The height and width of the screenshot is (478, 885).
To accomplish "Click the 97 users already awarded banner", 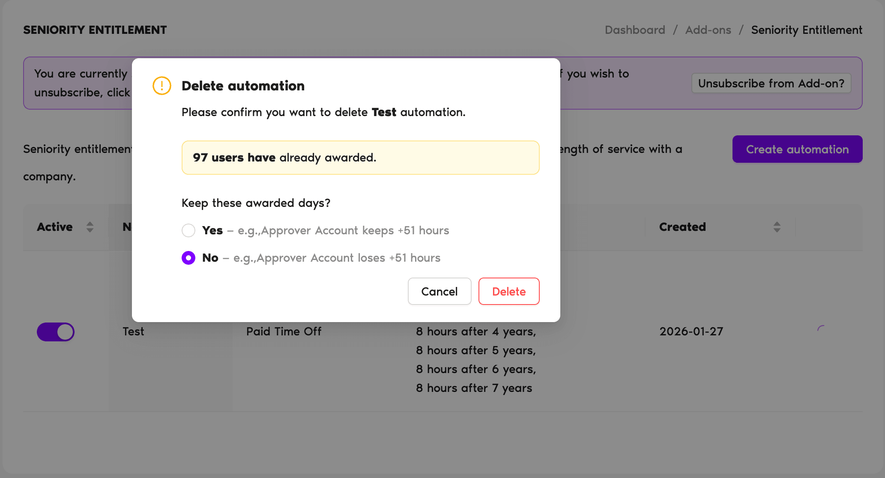I will 360,157.
